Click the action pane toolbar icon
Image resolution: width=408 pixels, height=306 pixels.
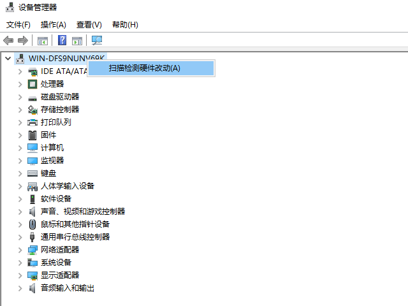click(x=77, y=41)
